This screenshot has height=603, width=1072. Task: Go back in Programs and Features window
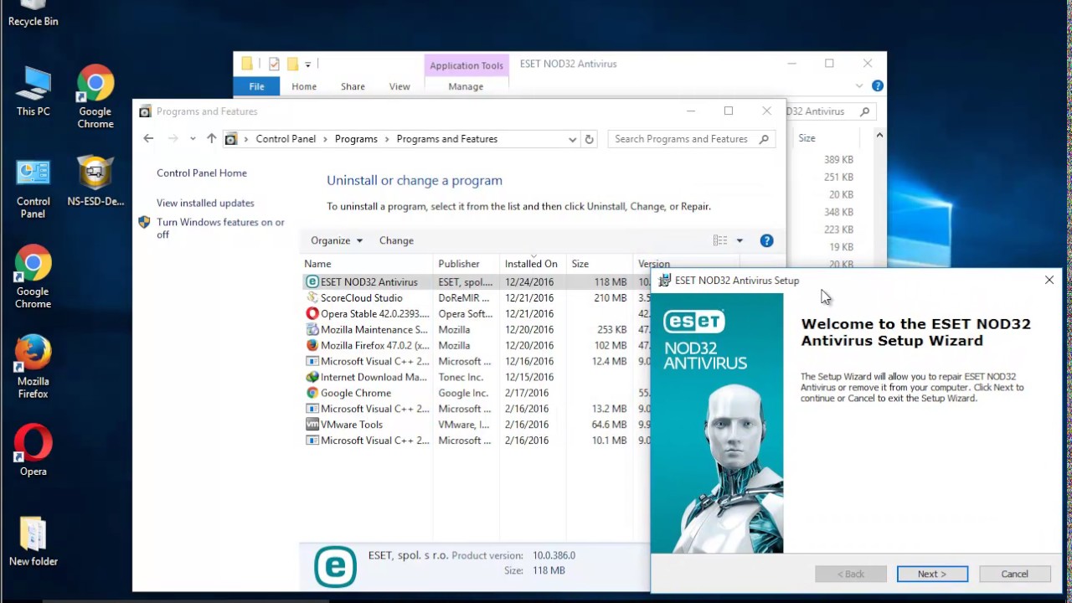pyautogui.click(x=148, y=139)
